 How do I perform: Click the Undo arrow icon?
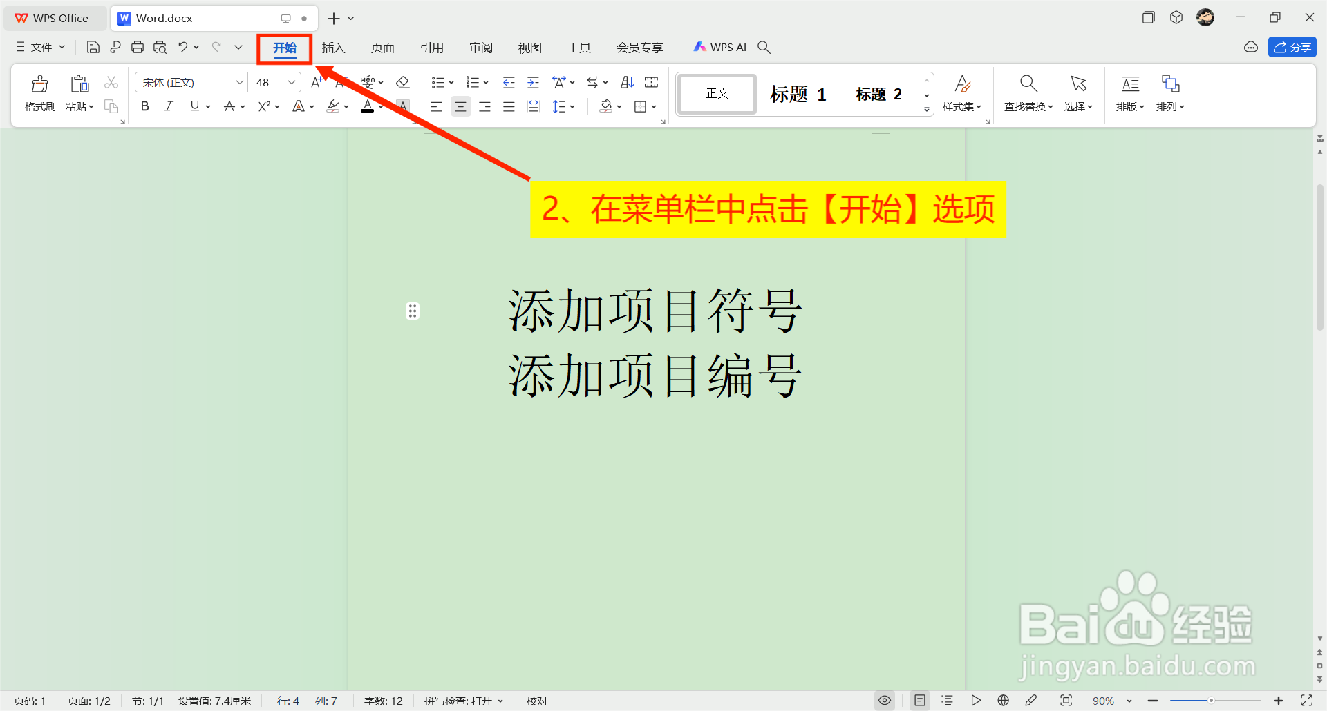coord(183,47)
